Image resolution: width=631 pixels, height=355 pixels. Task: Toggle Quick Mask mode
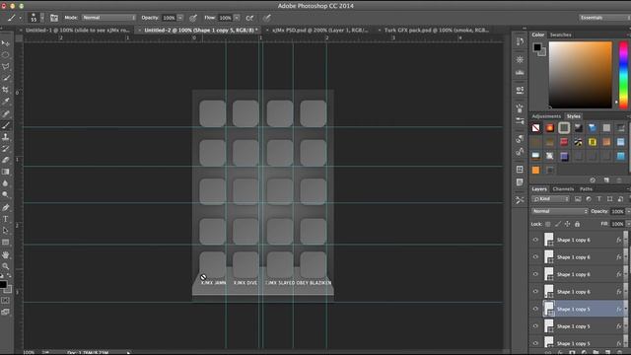click(x=5, y=300)
